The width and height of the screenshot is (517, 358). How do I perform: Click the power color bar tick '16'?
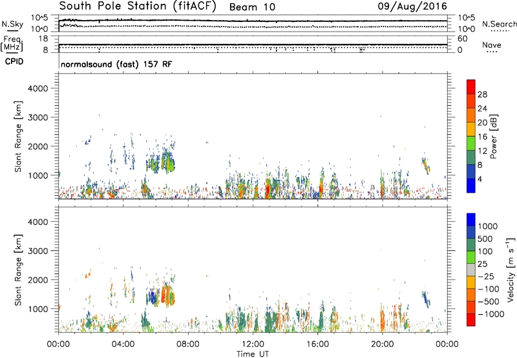(x=482, y=137)
